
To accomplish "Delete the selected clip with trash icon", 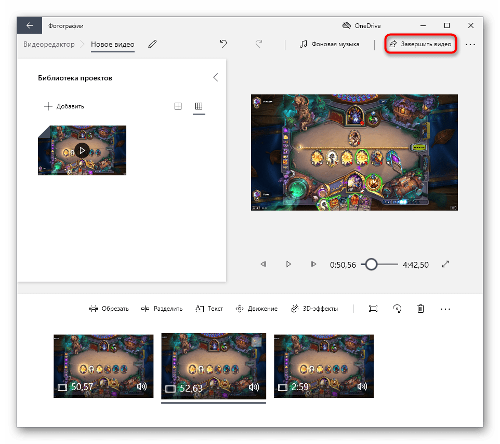I will pyautogui.click(x=420, y=309).
